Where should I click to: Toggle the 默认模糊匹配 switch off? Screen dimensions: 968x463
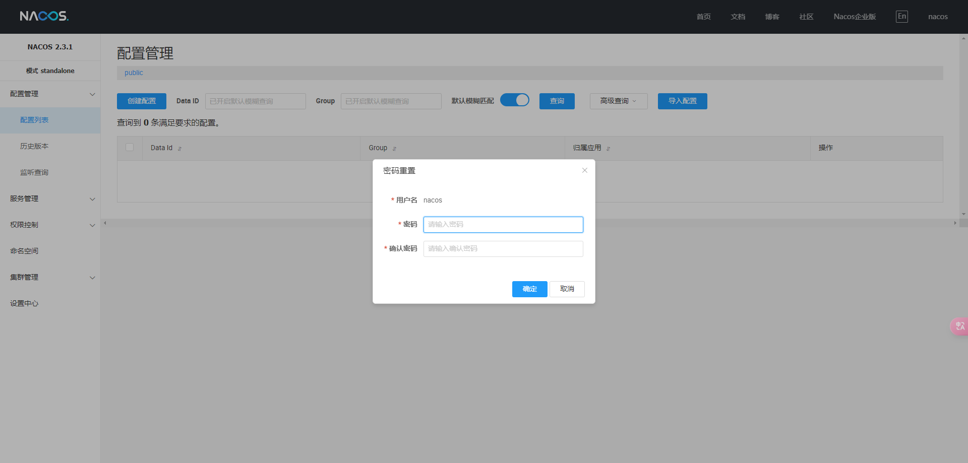pos(514,100)
